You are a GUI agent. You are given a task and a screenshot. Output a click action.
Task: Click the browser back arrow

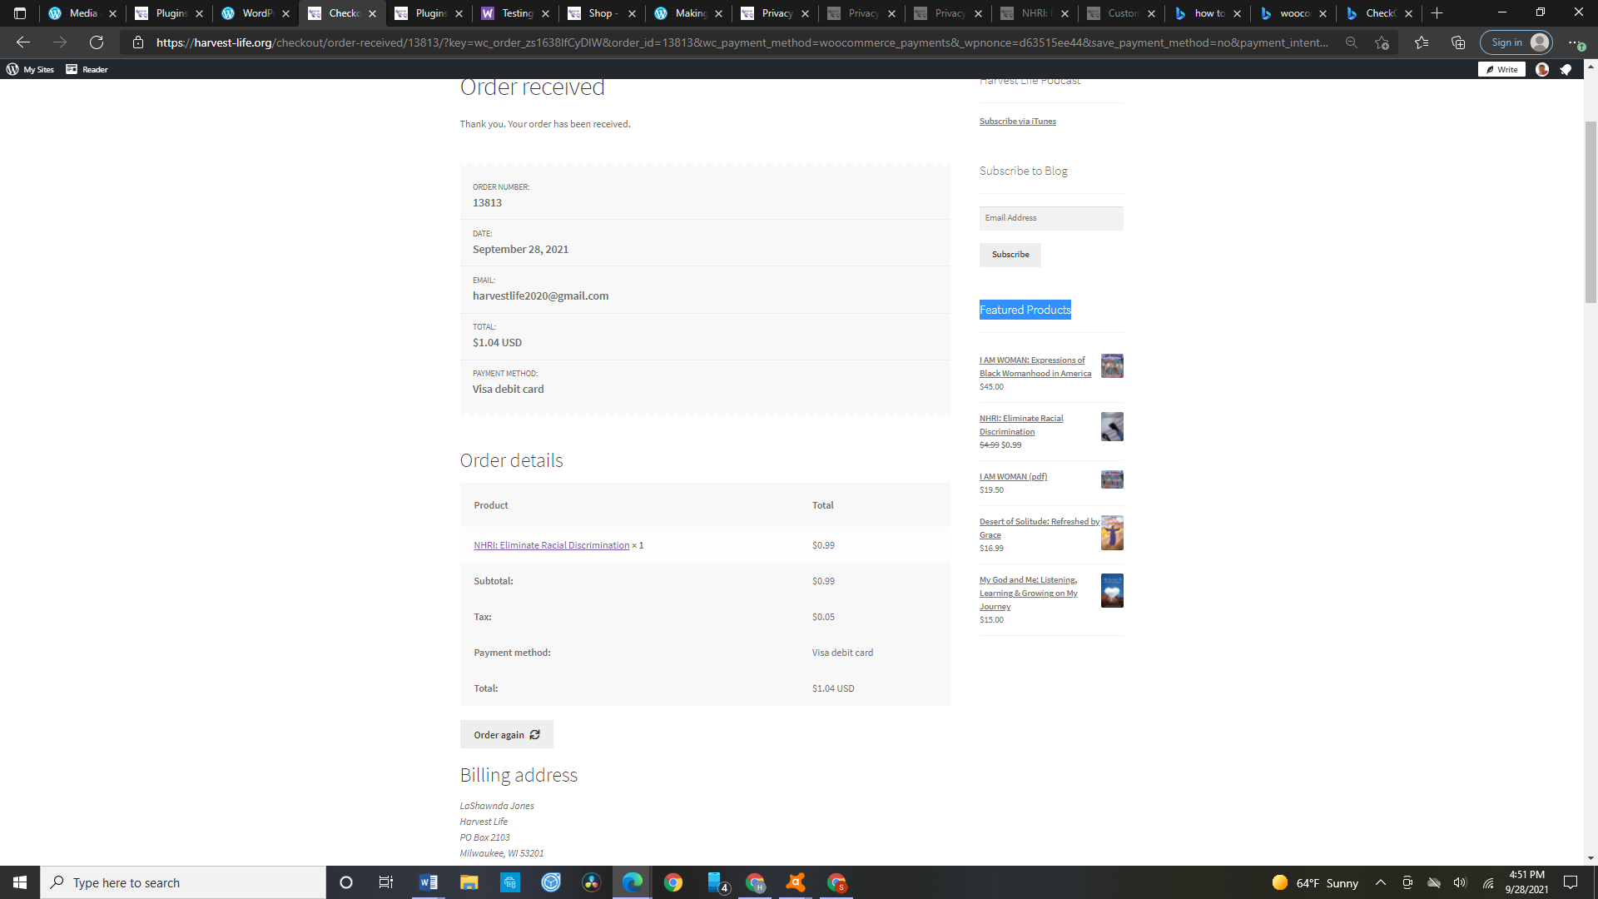(23, 42)
